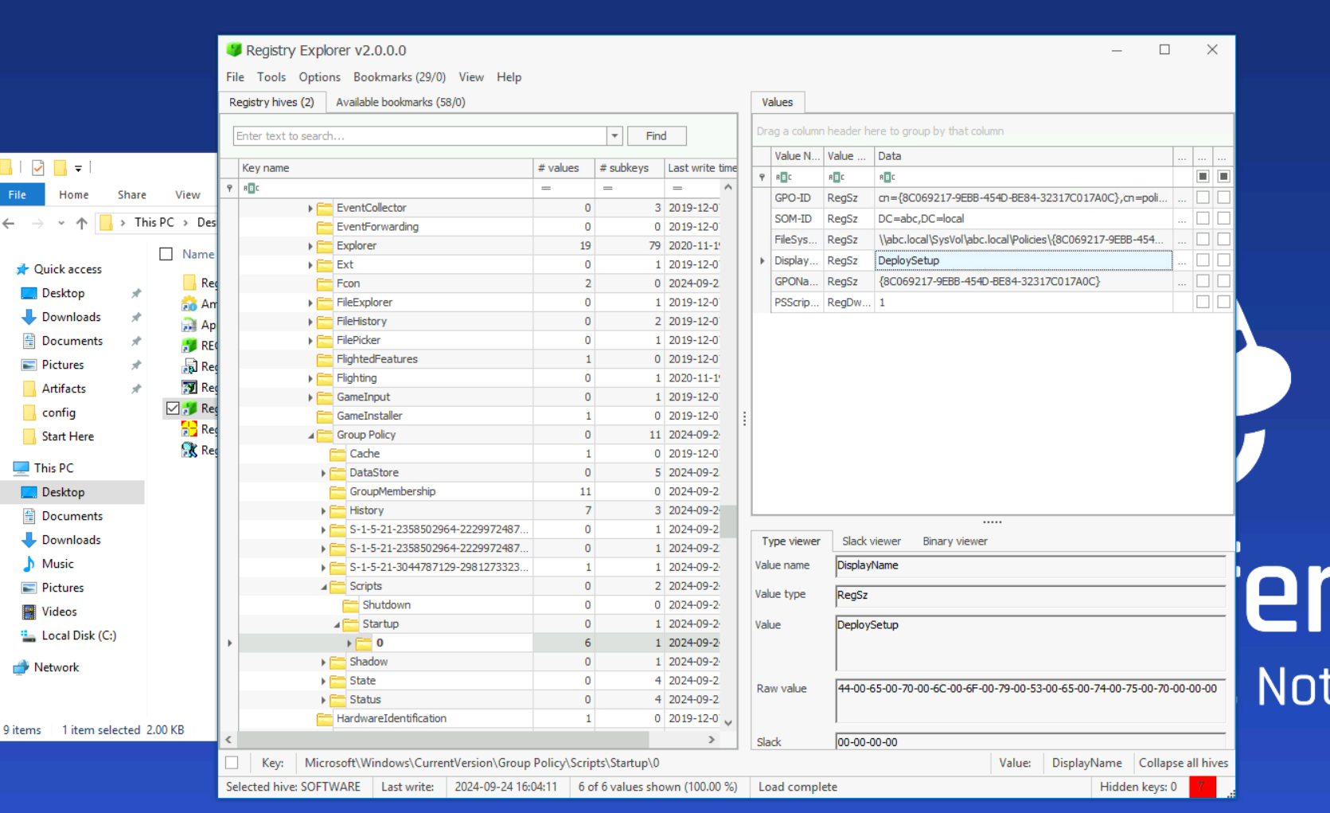Tick the select-all checkbox beside Name column
Viewport: 1330px width, 813px height.
166,254
